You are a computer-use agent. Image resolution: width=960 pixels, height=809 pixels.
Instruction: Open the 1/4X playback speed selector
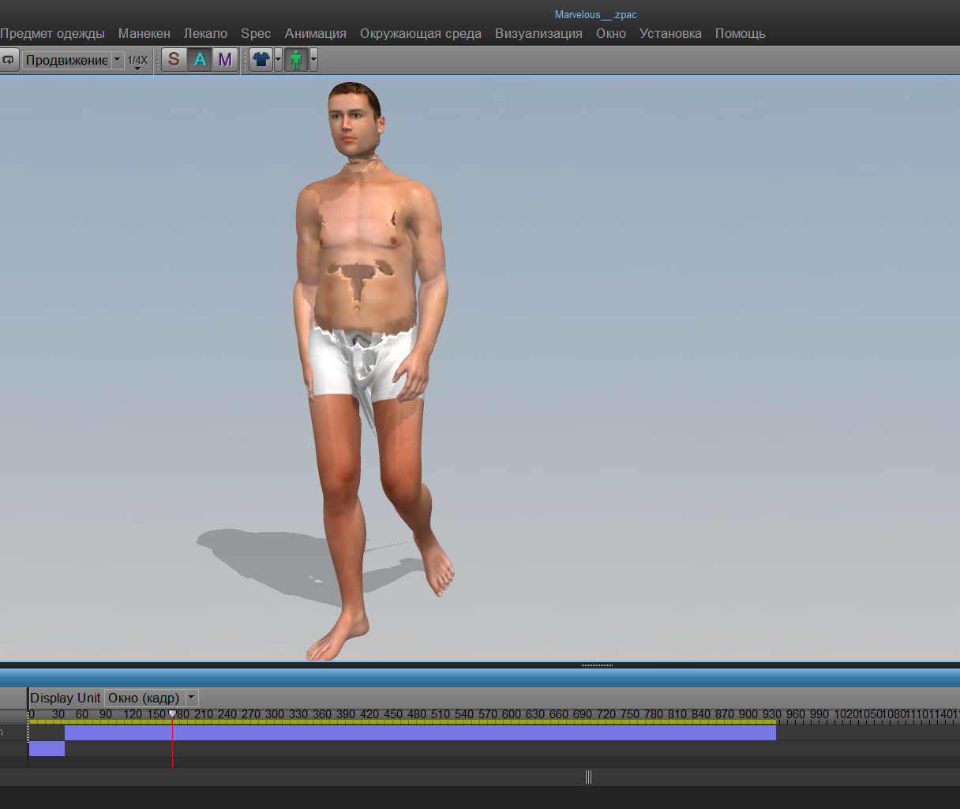pos(137,61)
